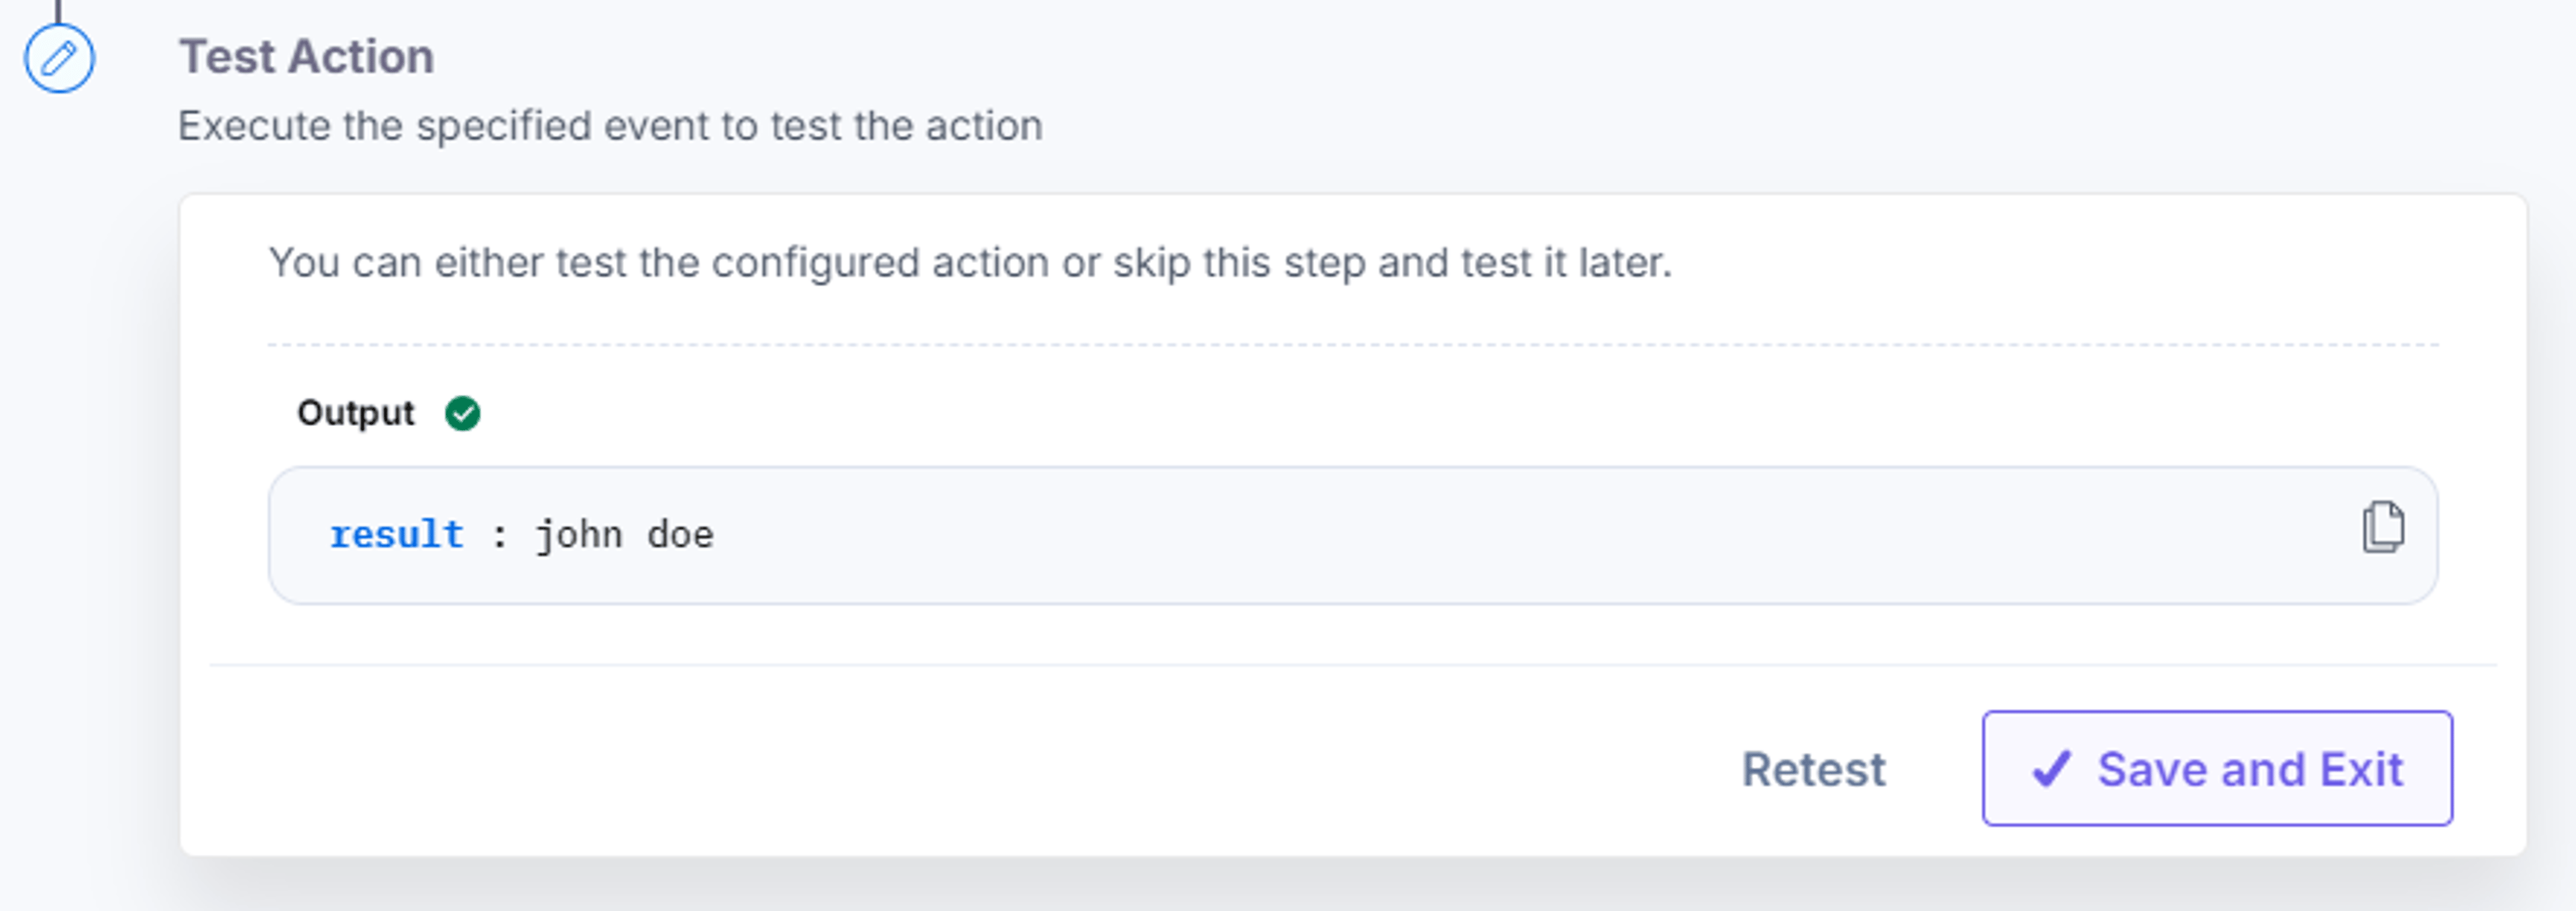The height and width of the screenshot is (911, 2576).
Task: Select the Save and Exit button
Action: pos(2217,768)
